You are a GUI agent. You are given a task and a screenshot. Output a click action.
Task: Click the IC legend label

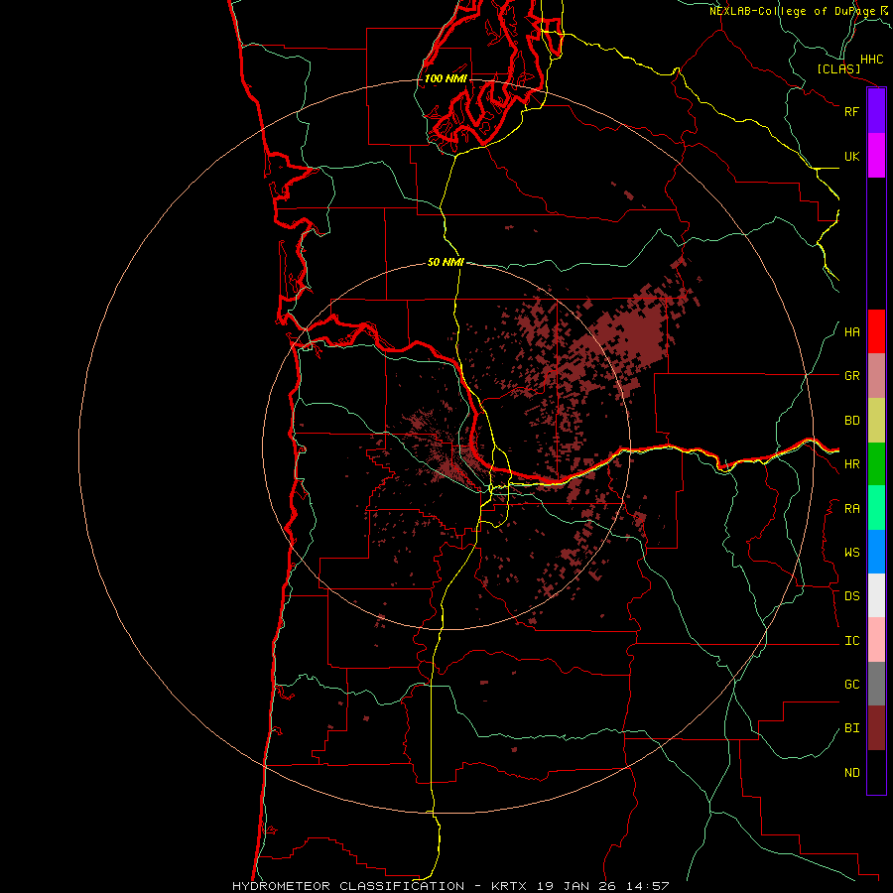click(x=852, y=641)
